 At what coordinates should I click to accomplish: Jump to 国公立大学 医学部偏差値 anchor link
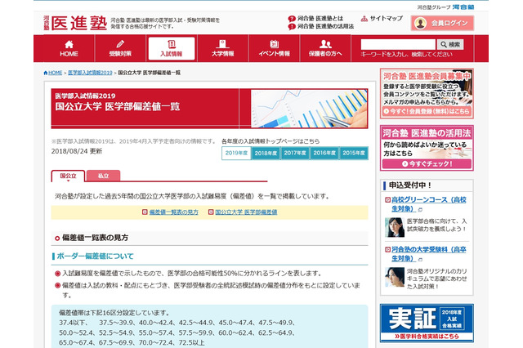pos(246,212)
